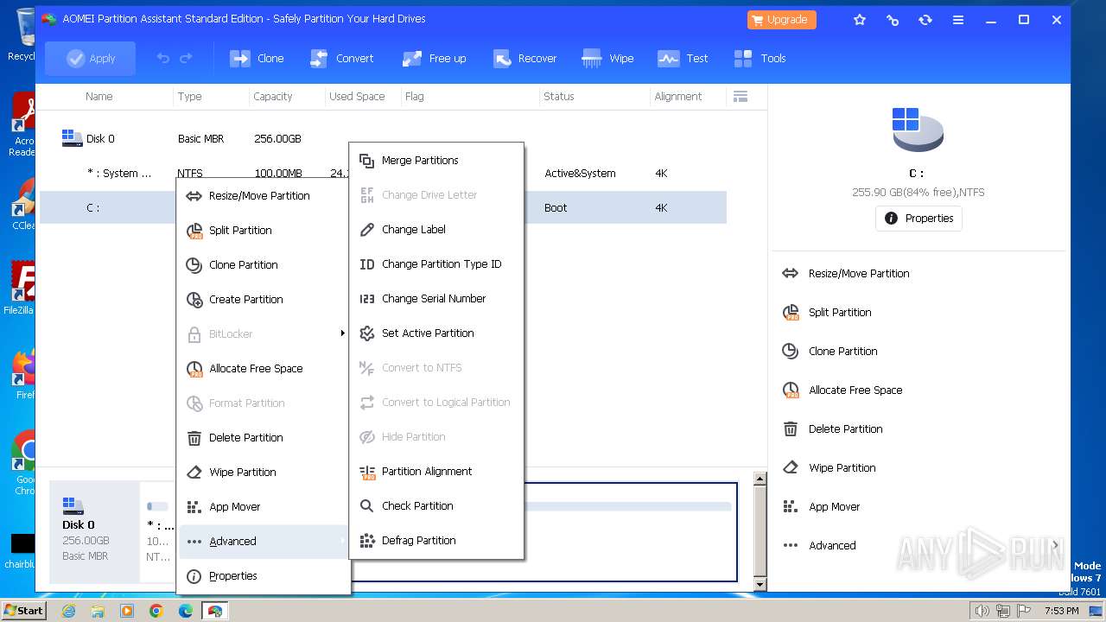Click the refresh icon in the title bar
Image resolution: width=1106 pixels, height=622 pixels.
(x=925, y=20)
